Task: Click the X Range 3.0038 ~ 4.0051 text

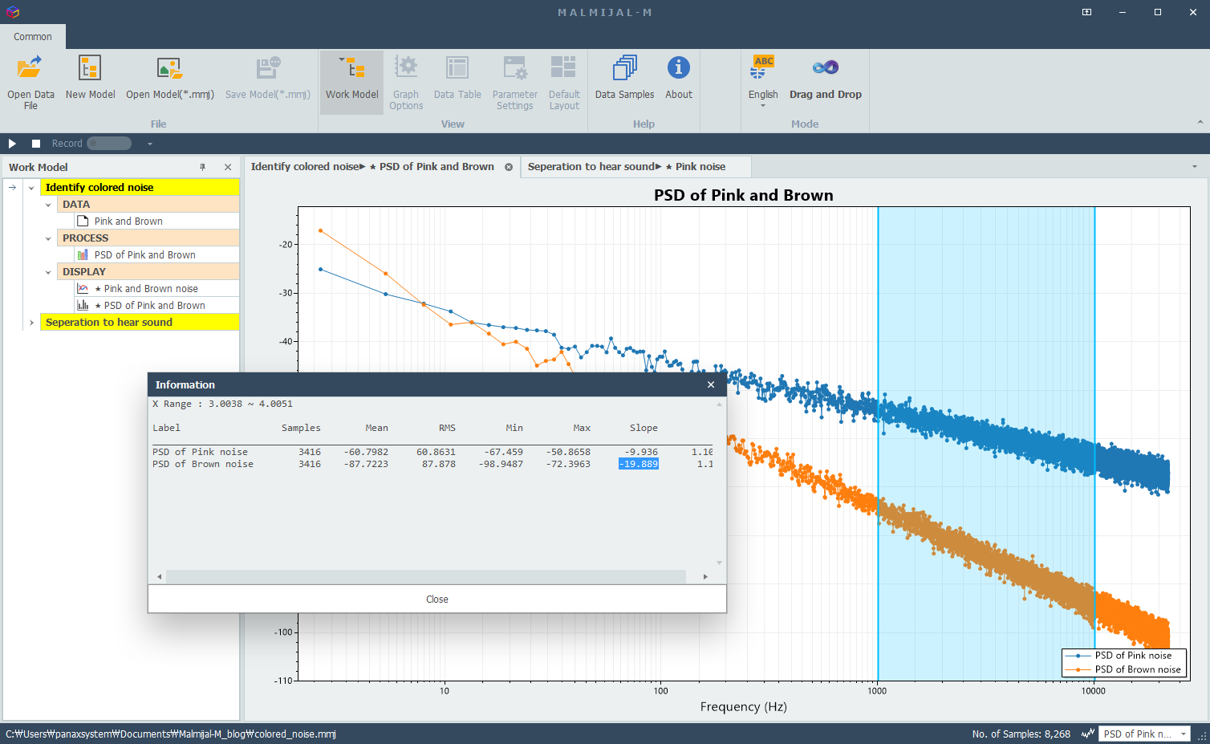Action: pos(222,404)
